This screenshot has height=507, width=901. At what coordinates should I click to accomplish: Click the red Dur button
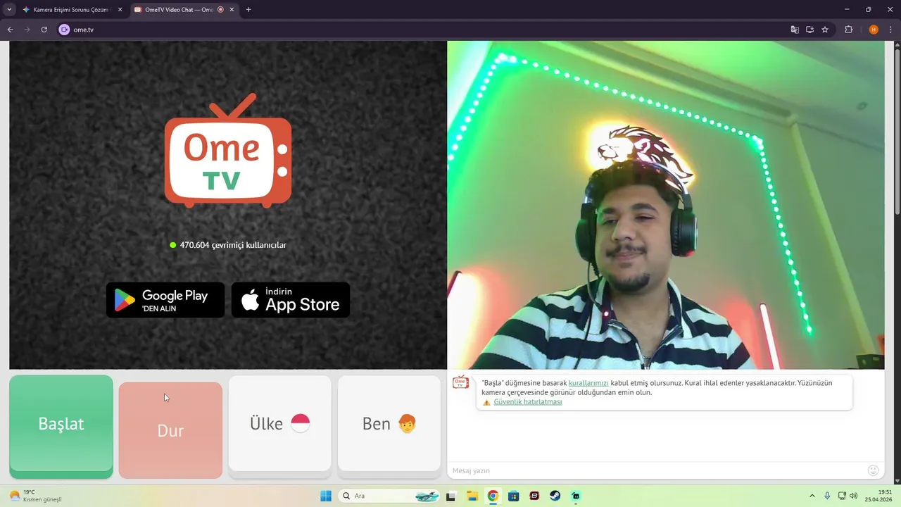tap(170, 430)
